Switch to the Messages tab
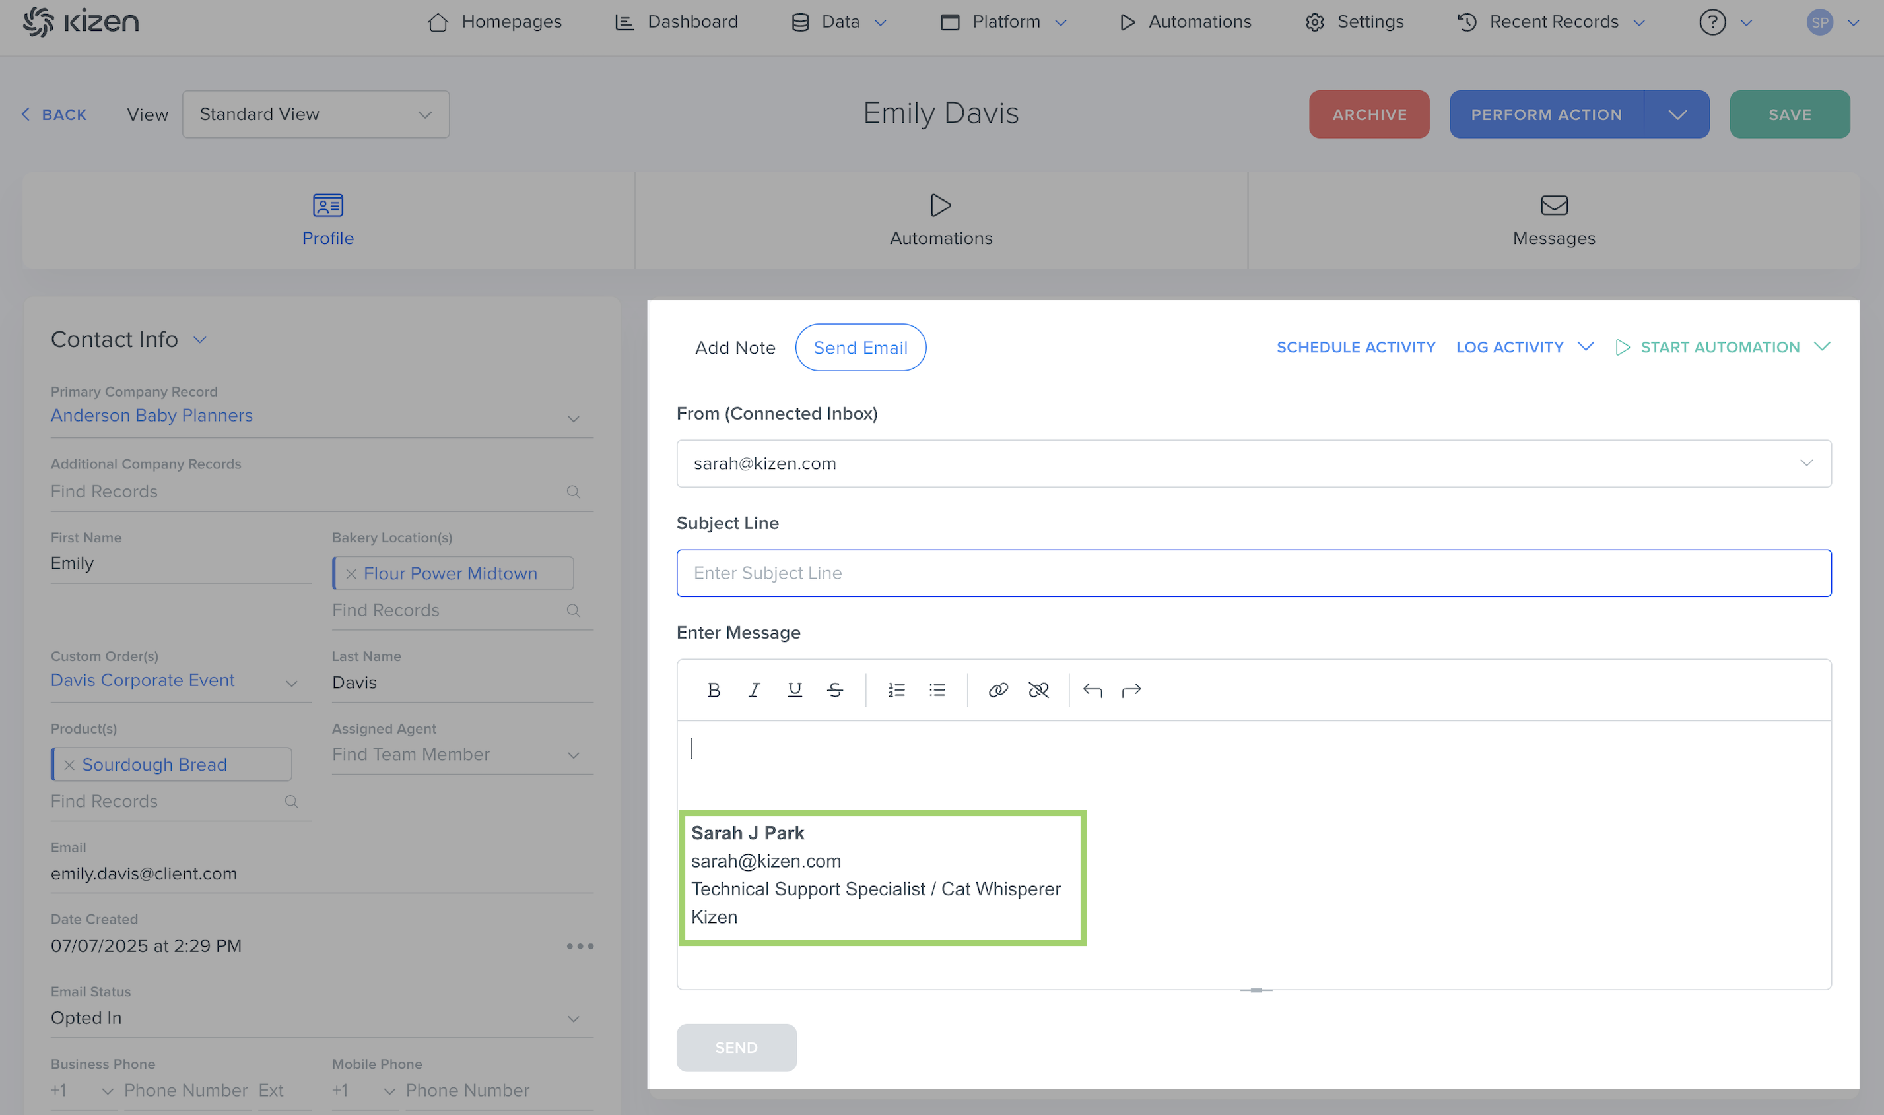This screenshot has width=1884, height=1115. click(1553, 220)
